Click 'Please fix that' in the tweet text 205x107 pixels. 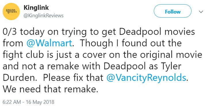tap(73, 78)
